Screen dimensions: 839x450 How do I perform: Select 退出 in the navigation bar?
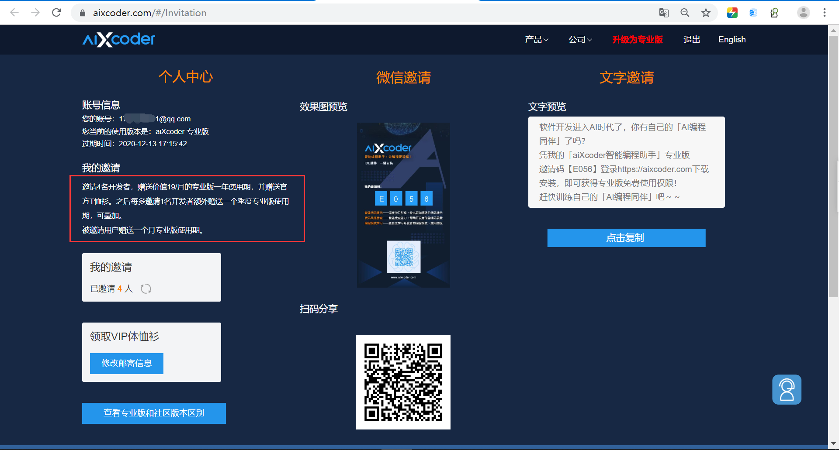click(691, 39)
